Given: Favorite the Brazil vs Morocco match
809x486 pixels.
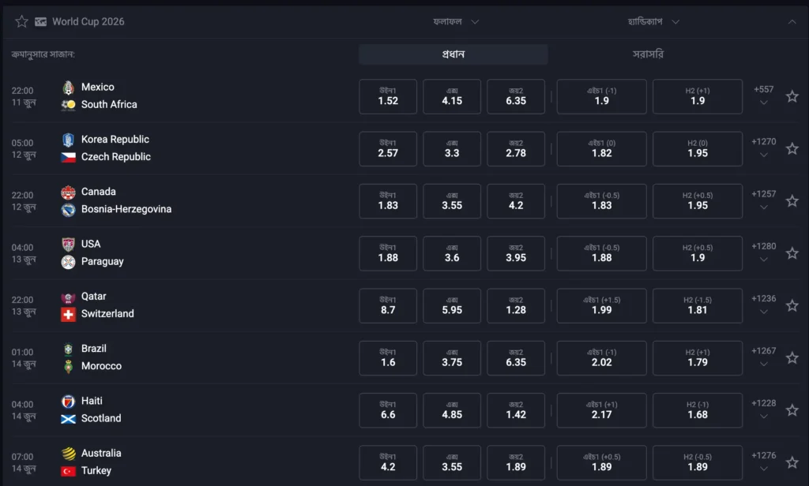Looking at the screenshot, I should pyautogui.click(x=792, y=357).
